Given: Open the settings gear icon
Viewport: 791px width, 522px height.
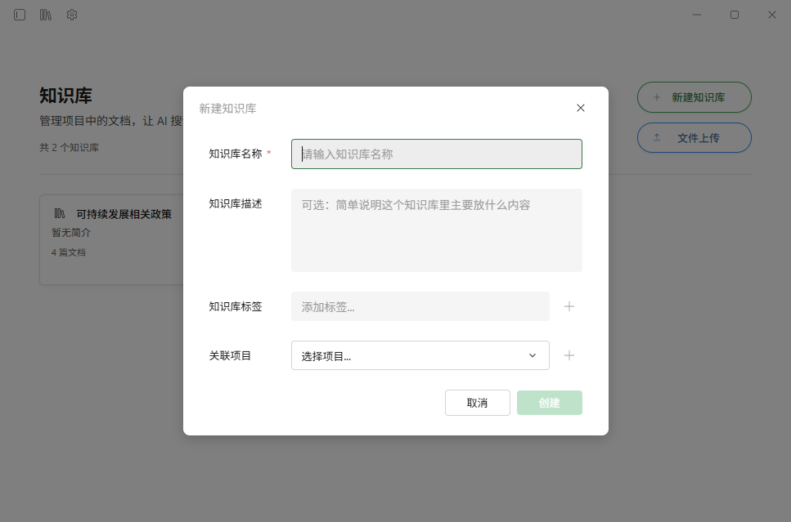Looking at the screenshot, I should [x=71, y=14].
